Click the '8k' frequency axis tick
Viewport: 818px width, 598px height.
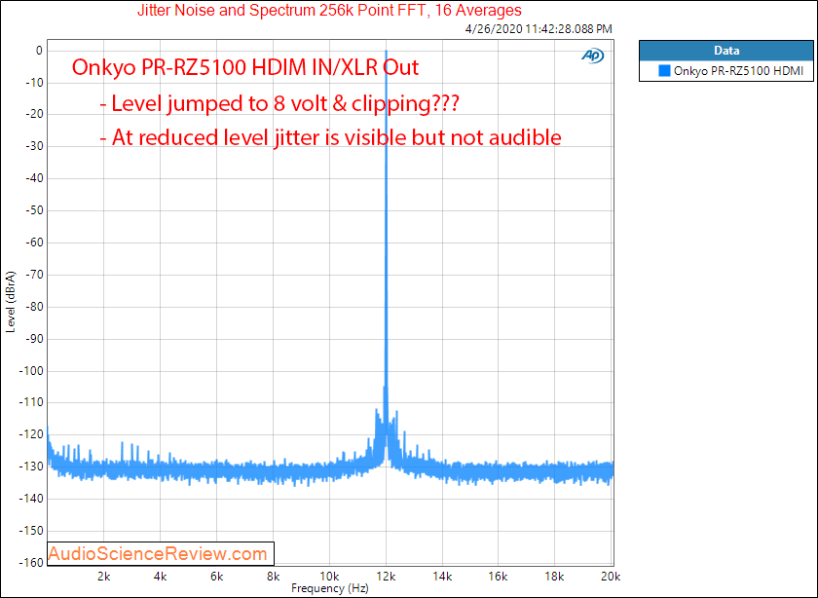coord(273,577)
